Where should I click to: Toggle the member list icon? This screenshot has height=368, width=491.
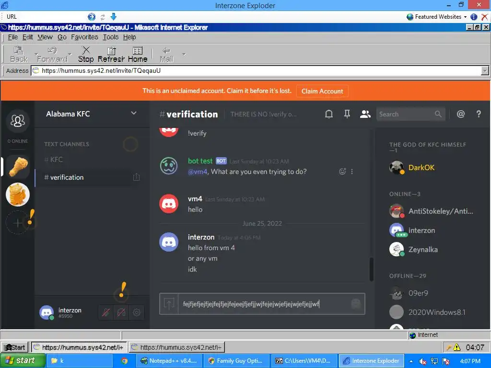click(365, 114)
